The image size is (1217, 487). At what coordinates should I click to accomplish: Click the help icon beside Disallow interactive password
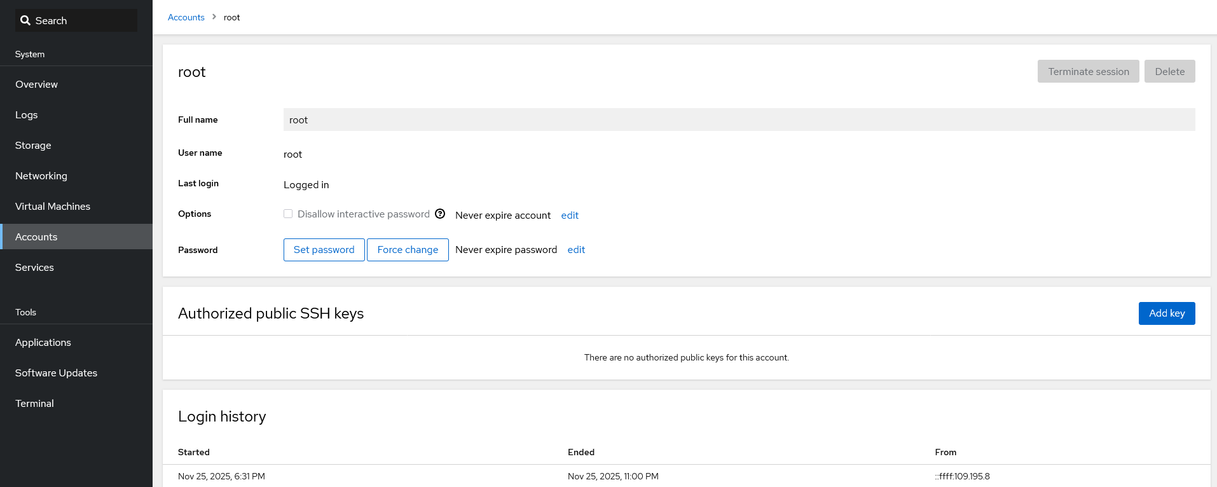(440, 214)
